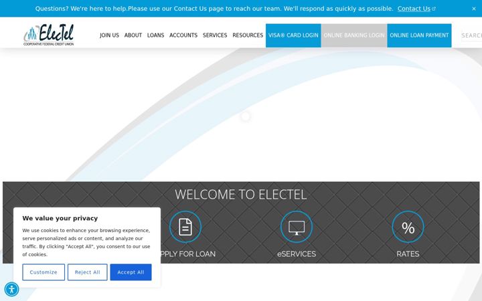Screen dimensions: 482x301
Task: Open the SERVICES menu
Action: 215,35
